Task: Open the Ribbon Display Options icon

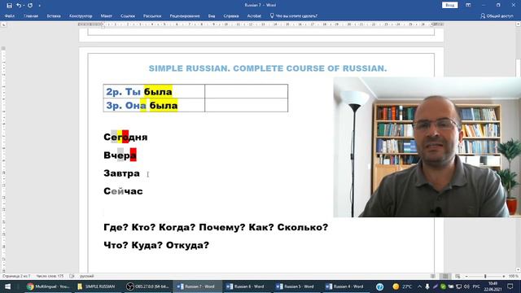Action: click(468, 6)
